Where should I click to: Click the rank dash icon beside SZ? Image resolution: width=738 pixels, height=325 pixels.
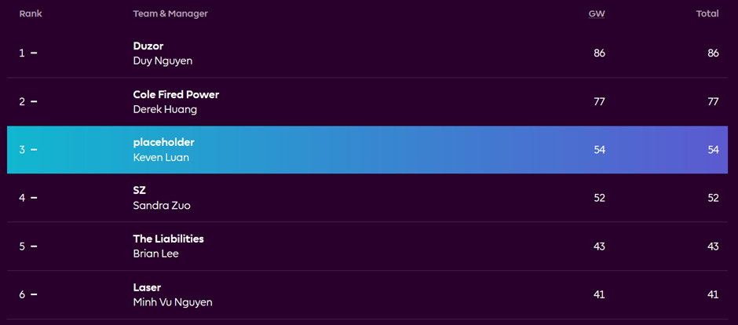coord(34,198)
